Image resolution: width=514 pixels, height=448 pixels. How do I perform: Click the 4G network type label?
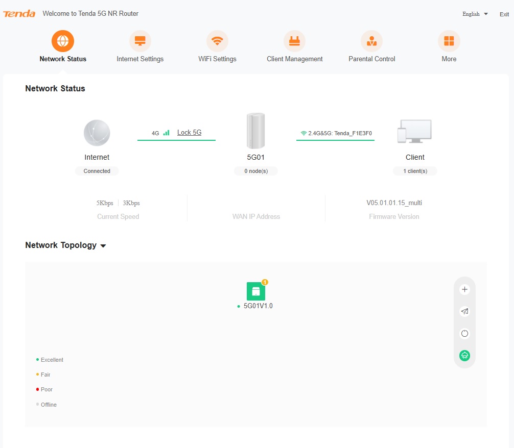pos(155,133)
